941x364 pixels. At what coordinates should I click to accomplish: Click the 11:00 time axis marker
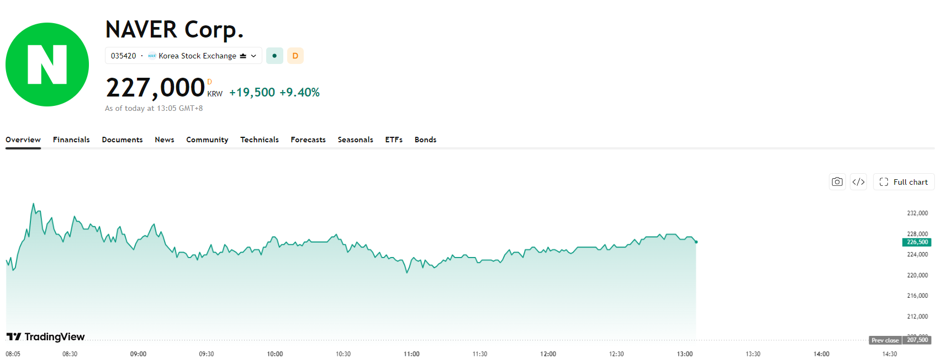411,354
